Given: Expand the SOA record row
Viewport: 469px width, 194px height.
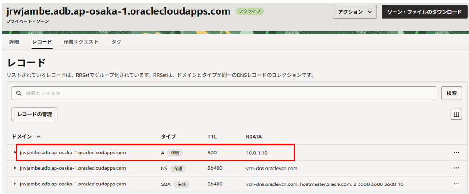Looking at the screenshot, I should click(x=15, y=184).
